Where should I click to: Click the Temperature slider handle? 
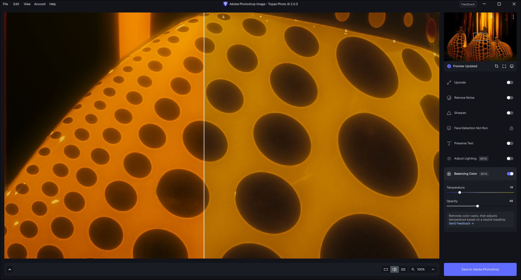coord(460,193)
